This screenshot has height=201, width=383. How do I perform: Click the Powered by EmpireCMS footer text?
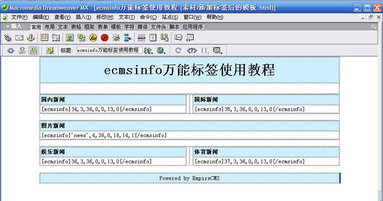click(189, 178)
